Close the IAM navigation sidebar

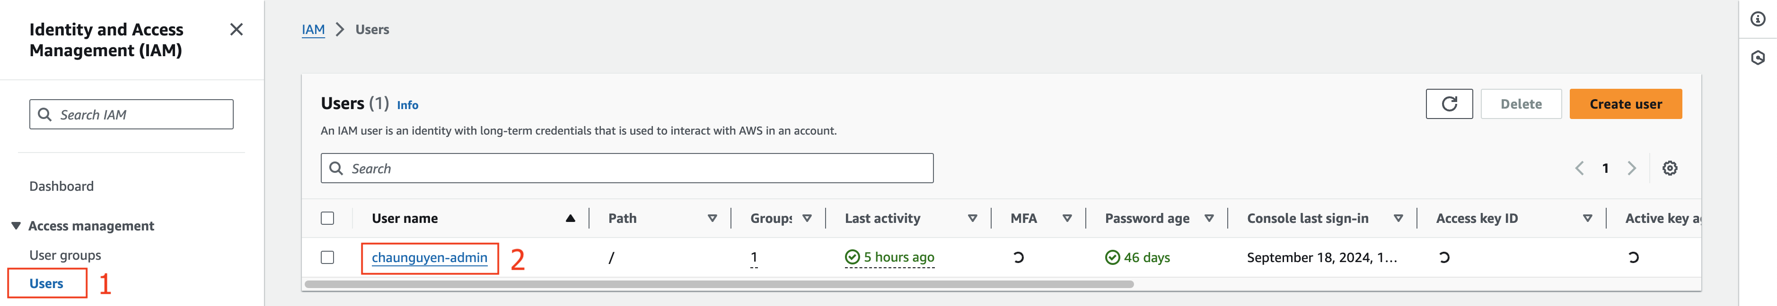[236, 30]
